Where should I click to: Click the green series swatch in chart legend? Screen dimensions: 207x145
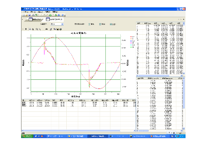tap(131, 47)
